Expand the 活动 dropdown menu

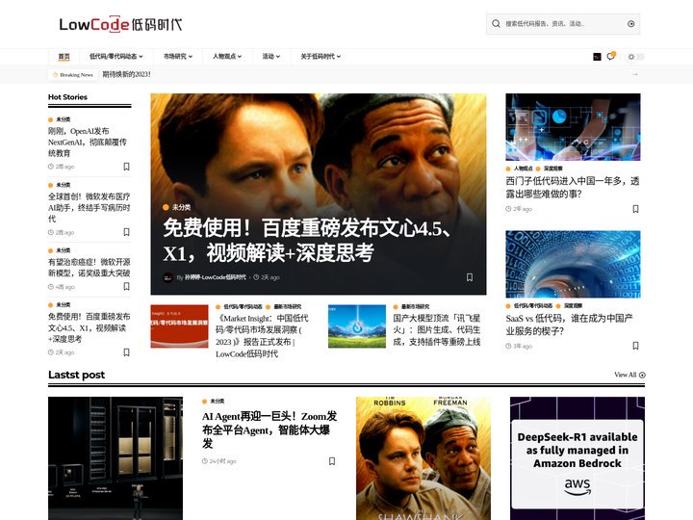(x=270, y=57)
